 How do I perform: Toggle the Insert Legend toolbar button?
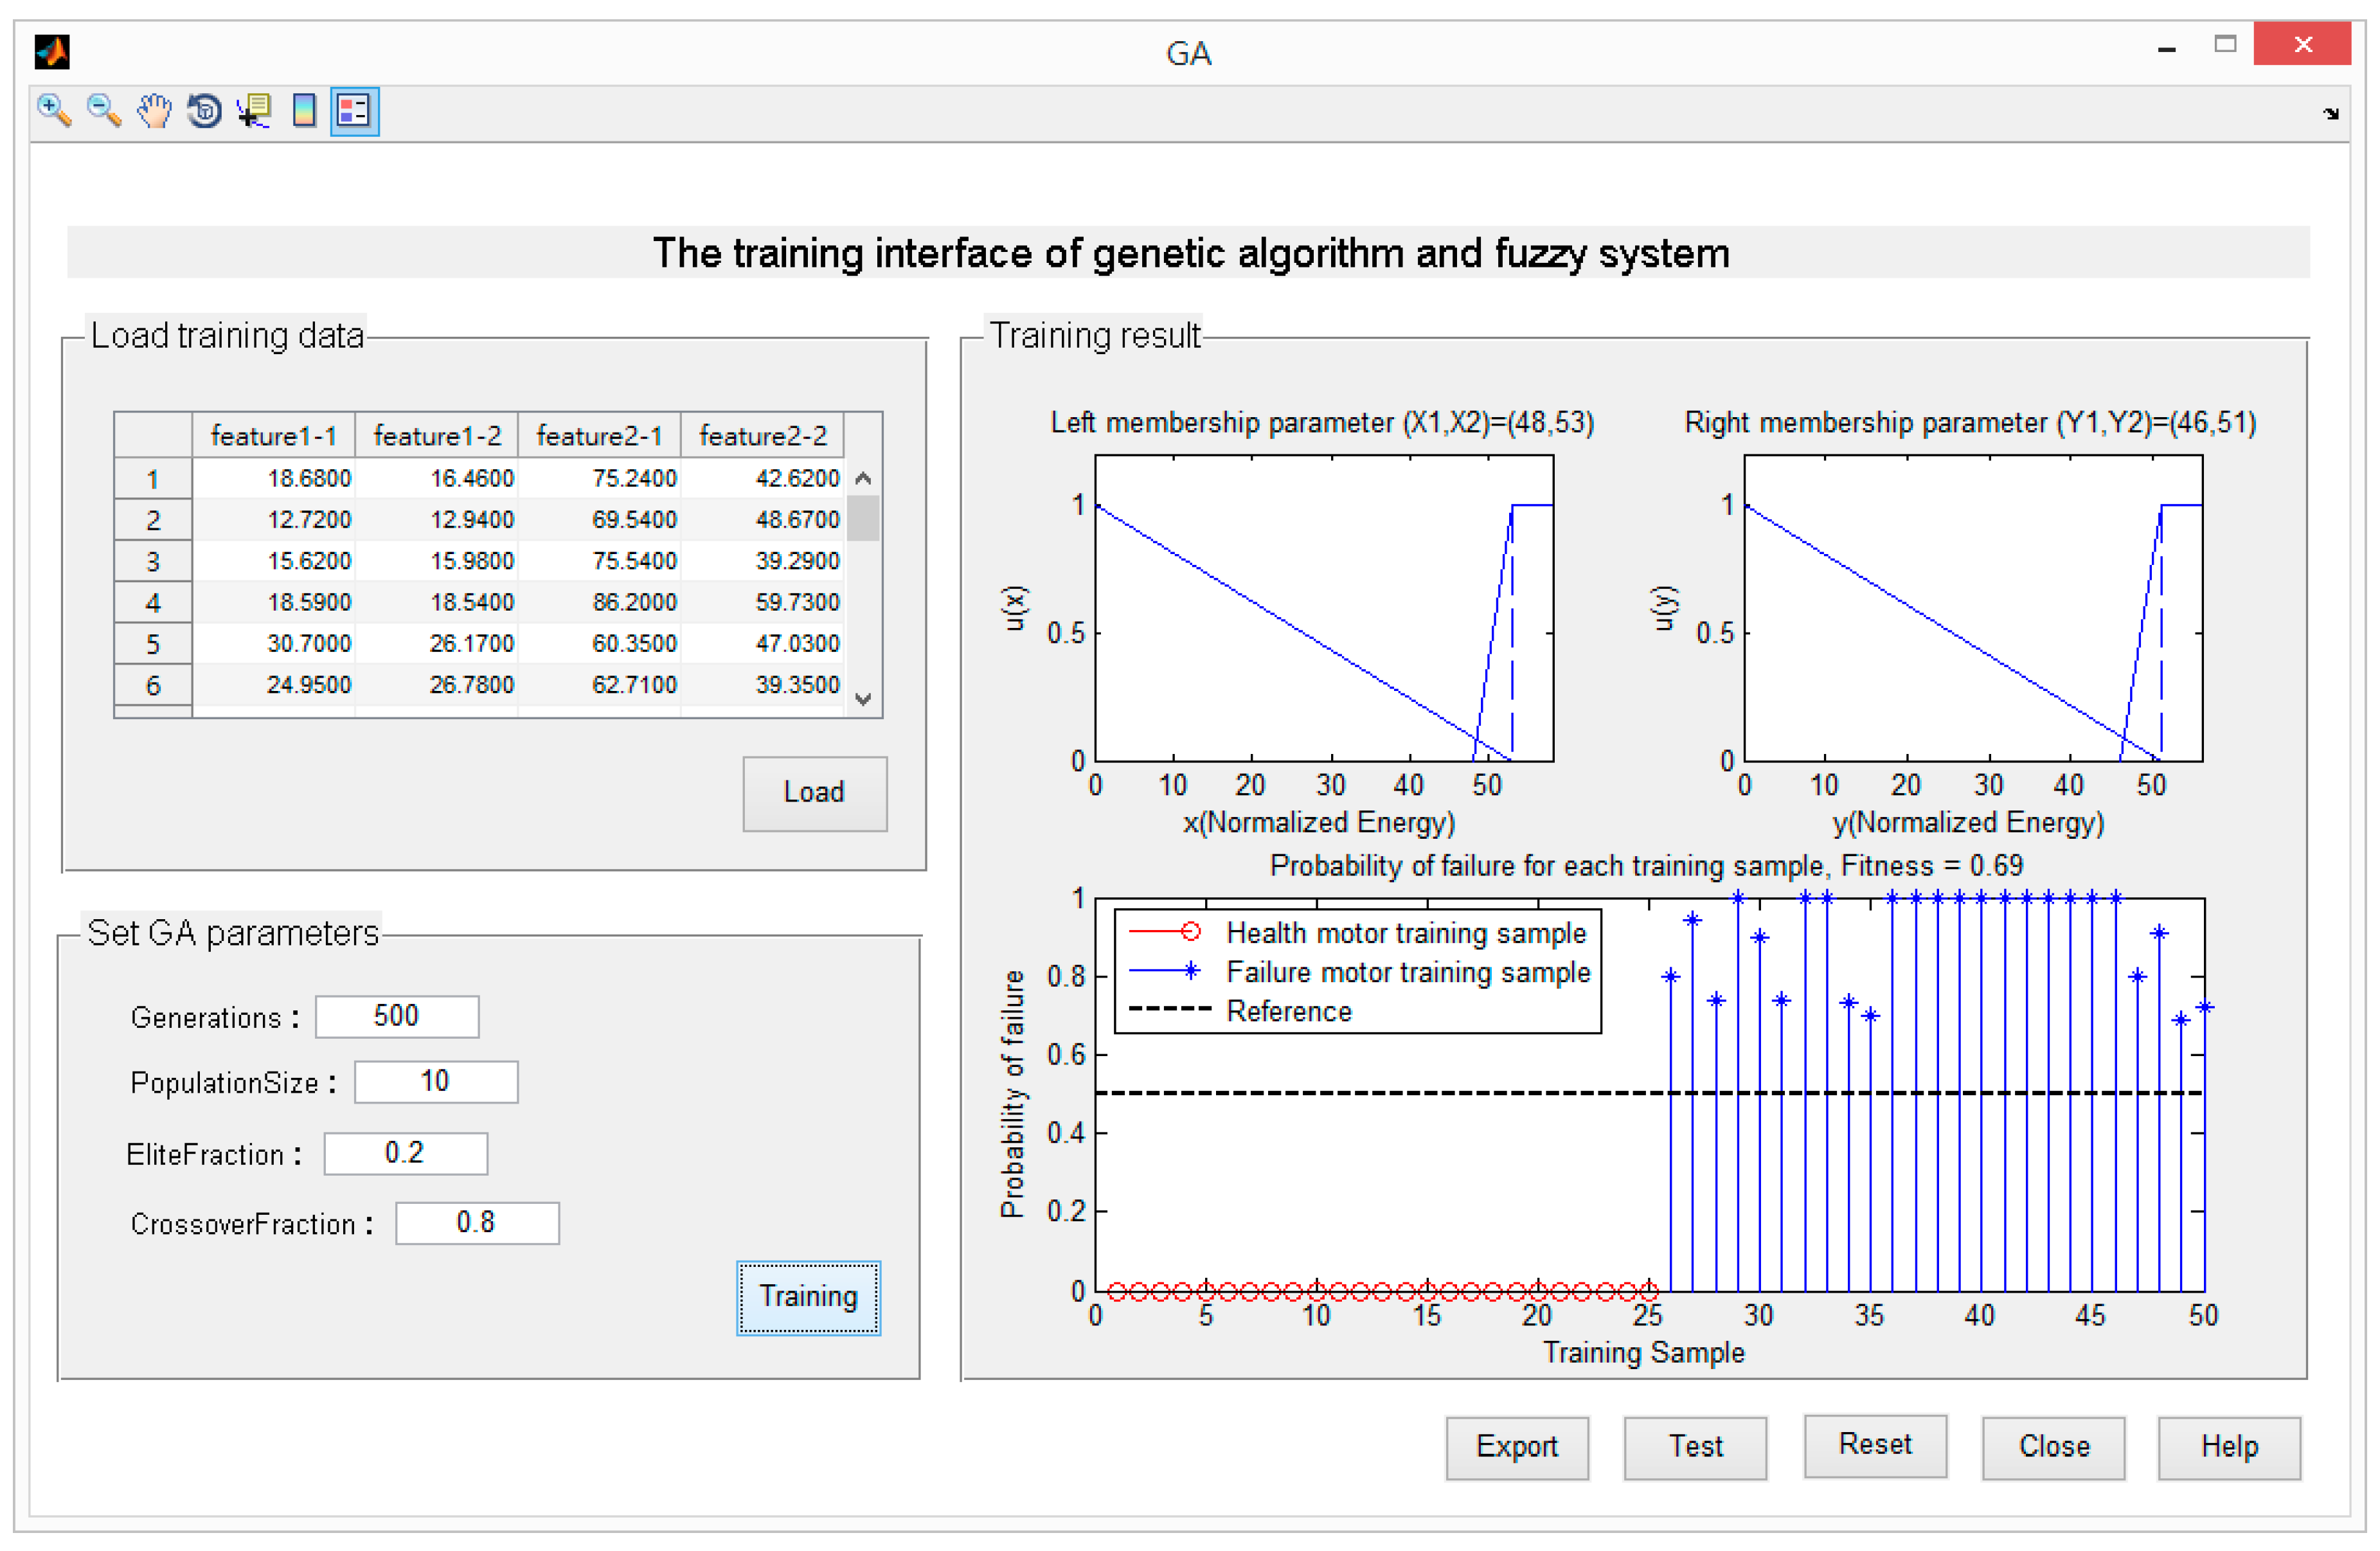[354, 110]
